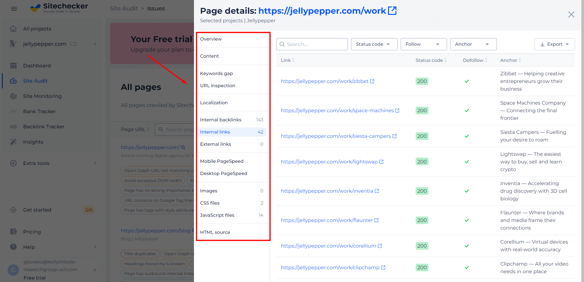The height and width of the screenshot is (282, 584).
Task: Open the jellypepper.com/work/lightswap link
Action: [329, 162]
